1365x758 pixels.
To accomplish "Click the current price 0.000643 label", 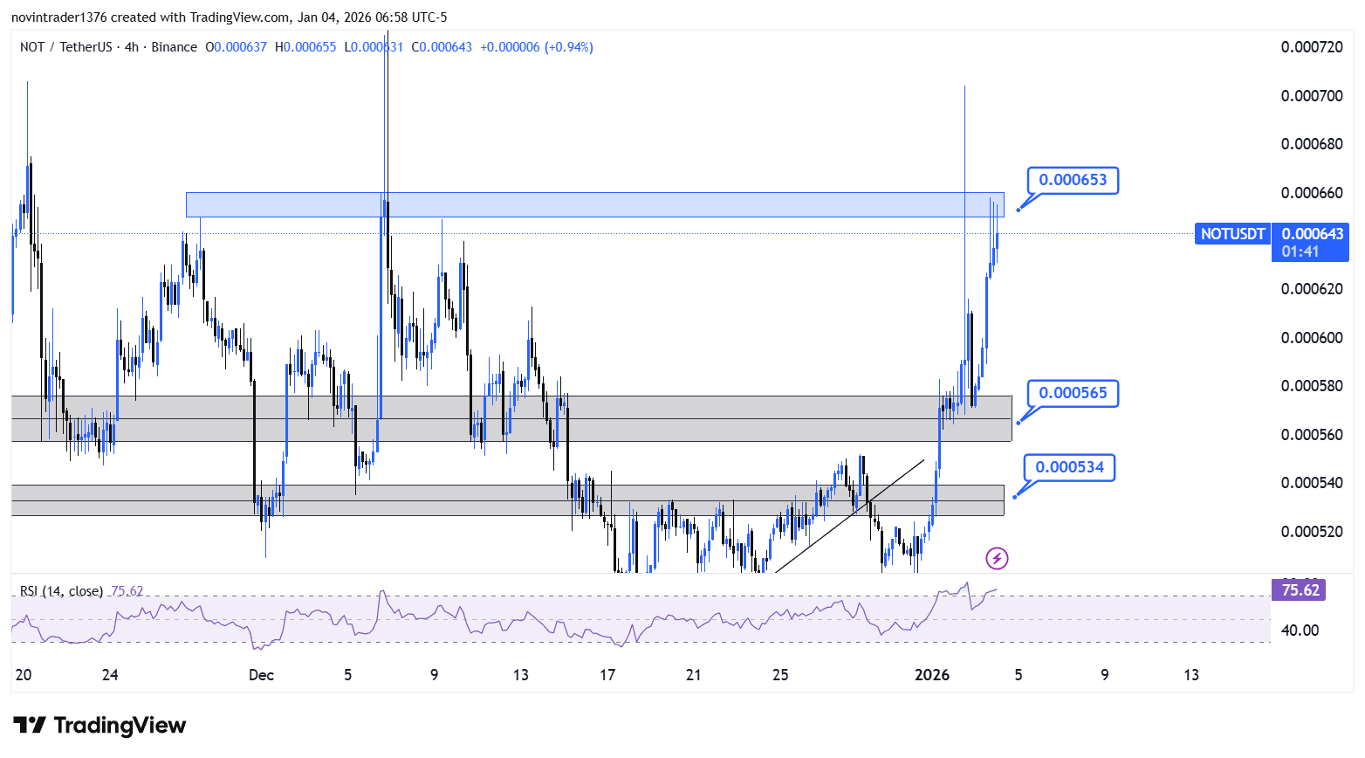I will [x=1313, y=234].
